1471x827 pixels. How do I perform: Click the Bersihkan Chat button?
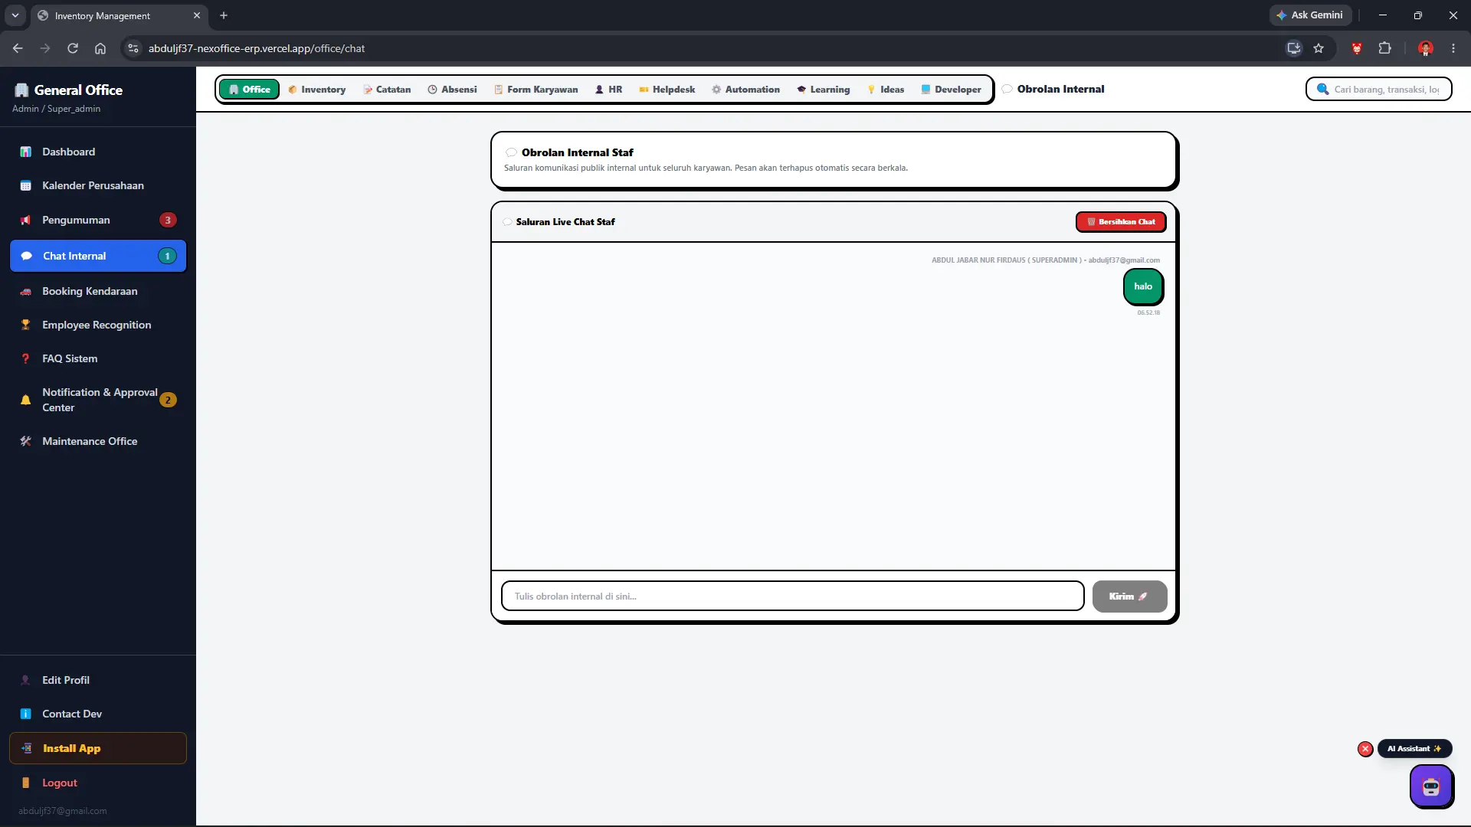(x=1121, y=222)
